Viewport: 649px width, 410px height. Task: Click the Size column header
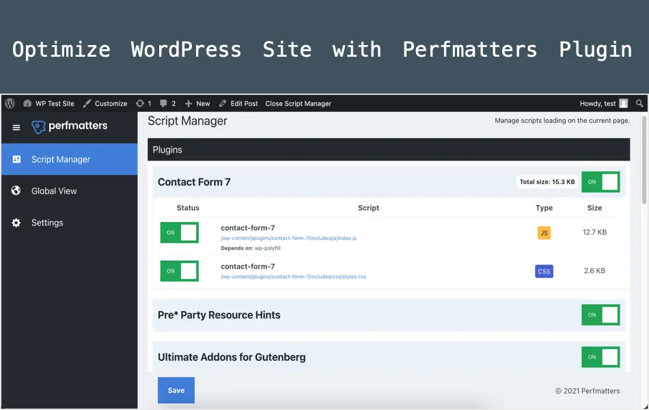point(594,208)
